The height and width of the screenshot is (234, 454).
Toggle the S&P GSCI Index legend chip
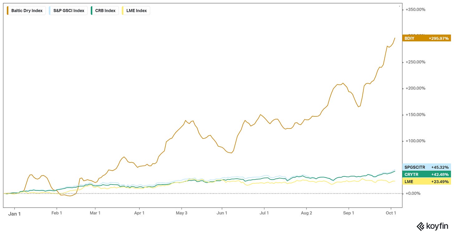pyautogui.click(x=68, y=11)
